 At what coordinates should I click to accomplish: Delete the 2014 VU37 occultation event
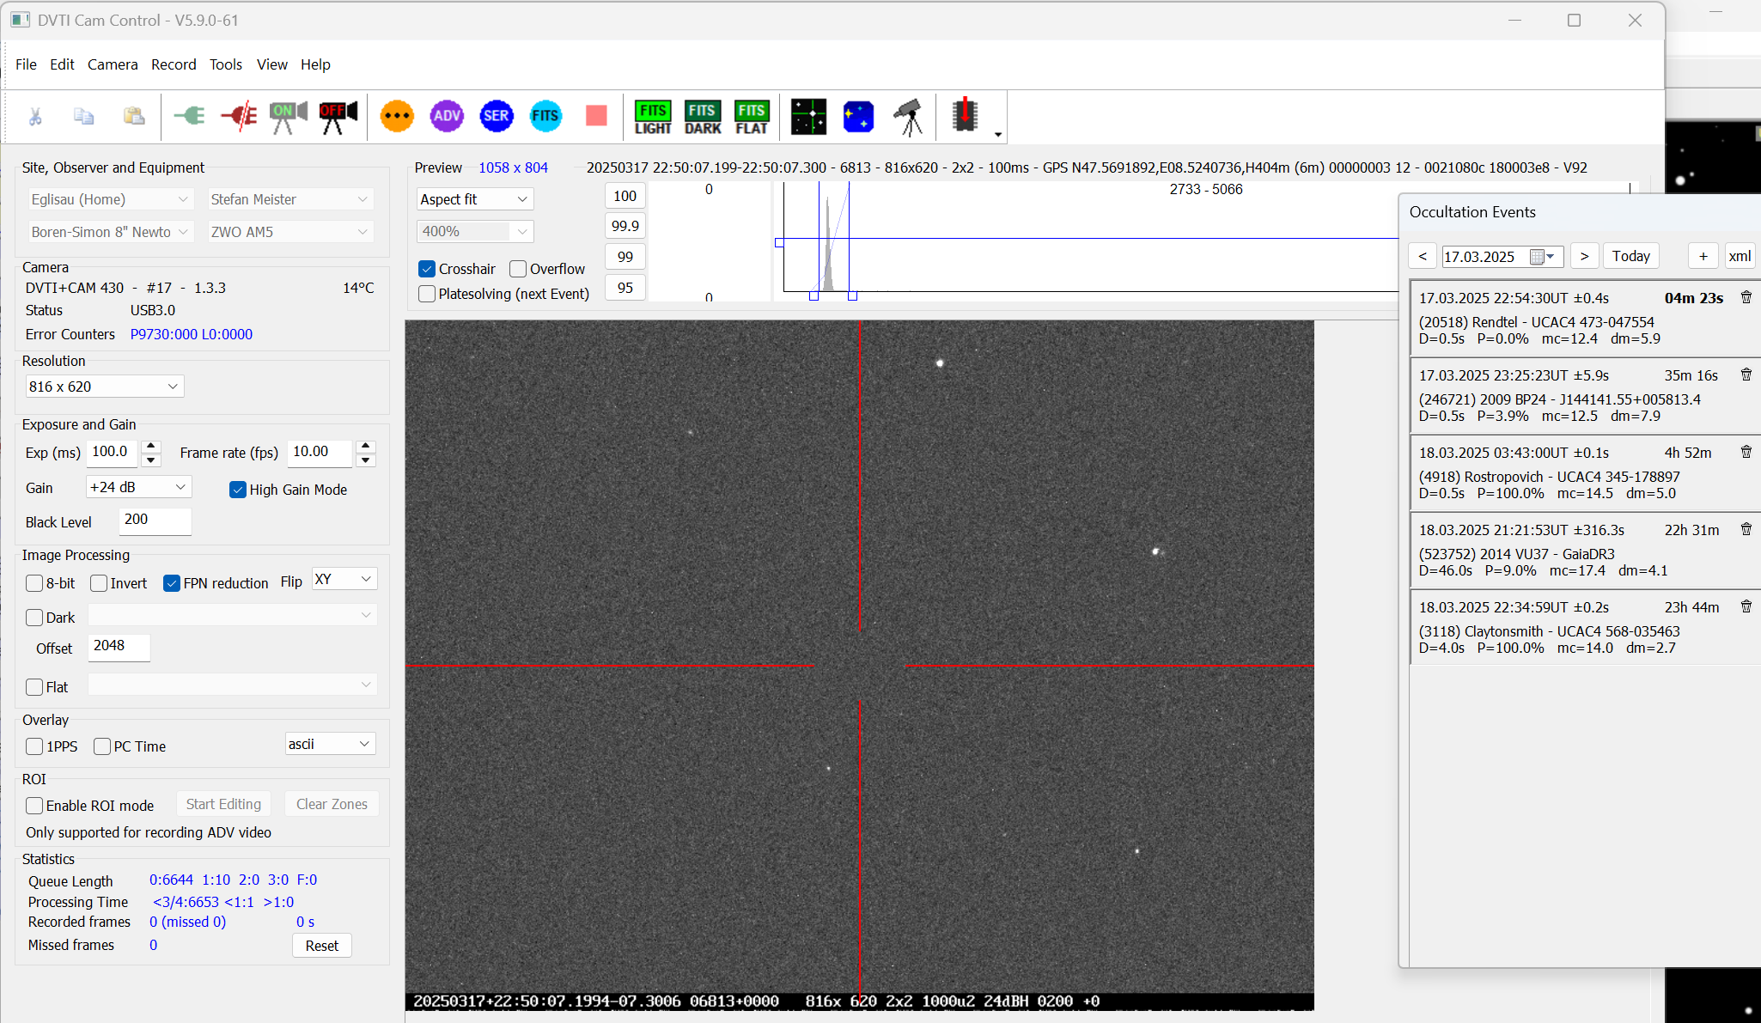coord(1746,529)
